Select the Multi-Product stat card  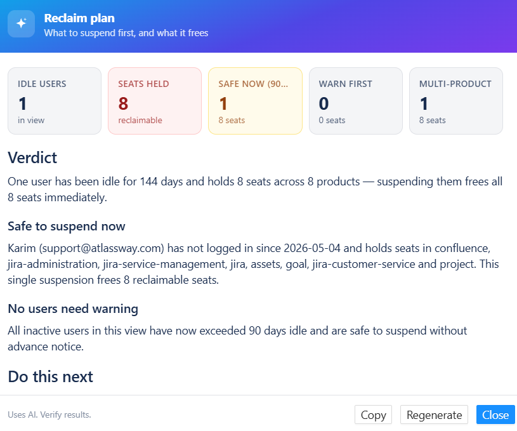coord(456,101)
